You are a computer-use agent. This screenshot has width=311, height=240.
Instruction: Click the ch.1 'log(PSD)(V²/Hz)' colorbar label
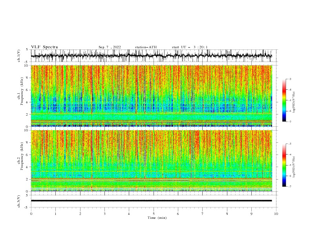tap(294, 102)
